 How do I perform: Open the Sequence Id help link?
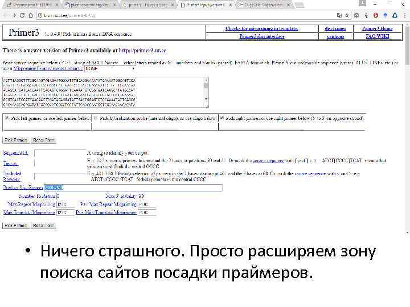(16, 153)
